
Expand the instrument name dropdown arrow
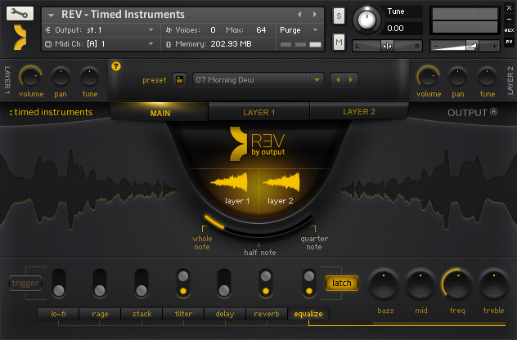[x=51, y=16]
